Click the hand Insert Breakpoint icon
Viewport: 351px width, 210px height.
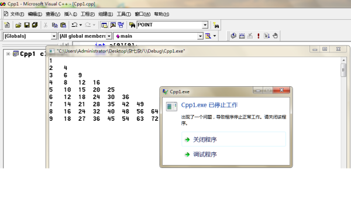(x=275, y=36)
